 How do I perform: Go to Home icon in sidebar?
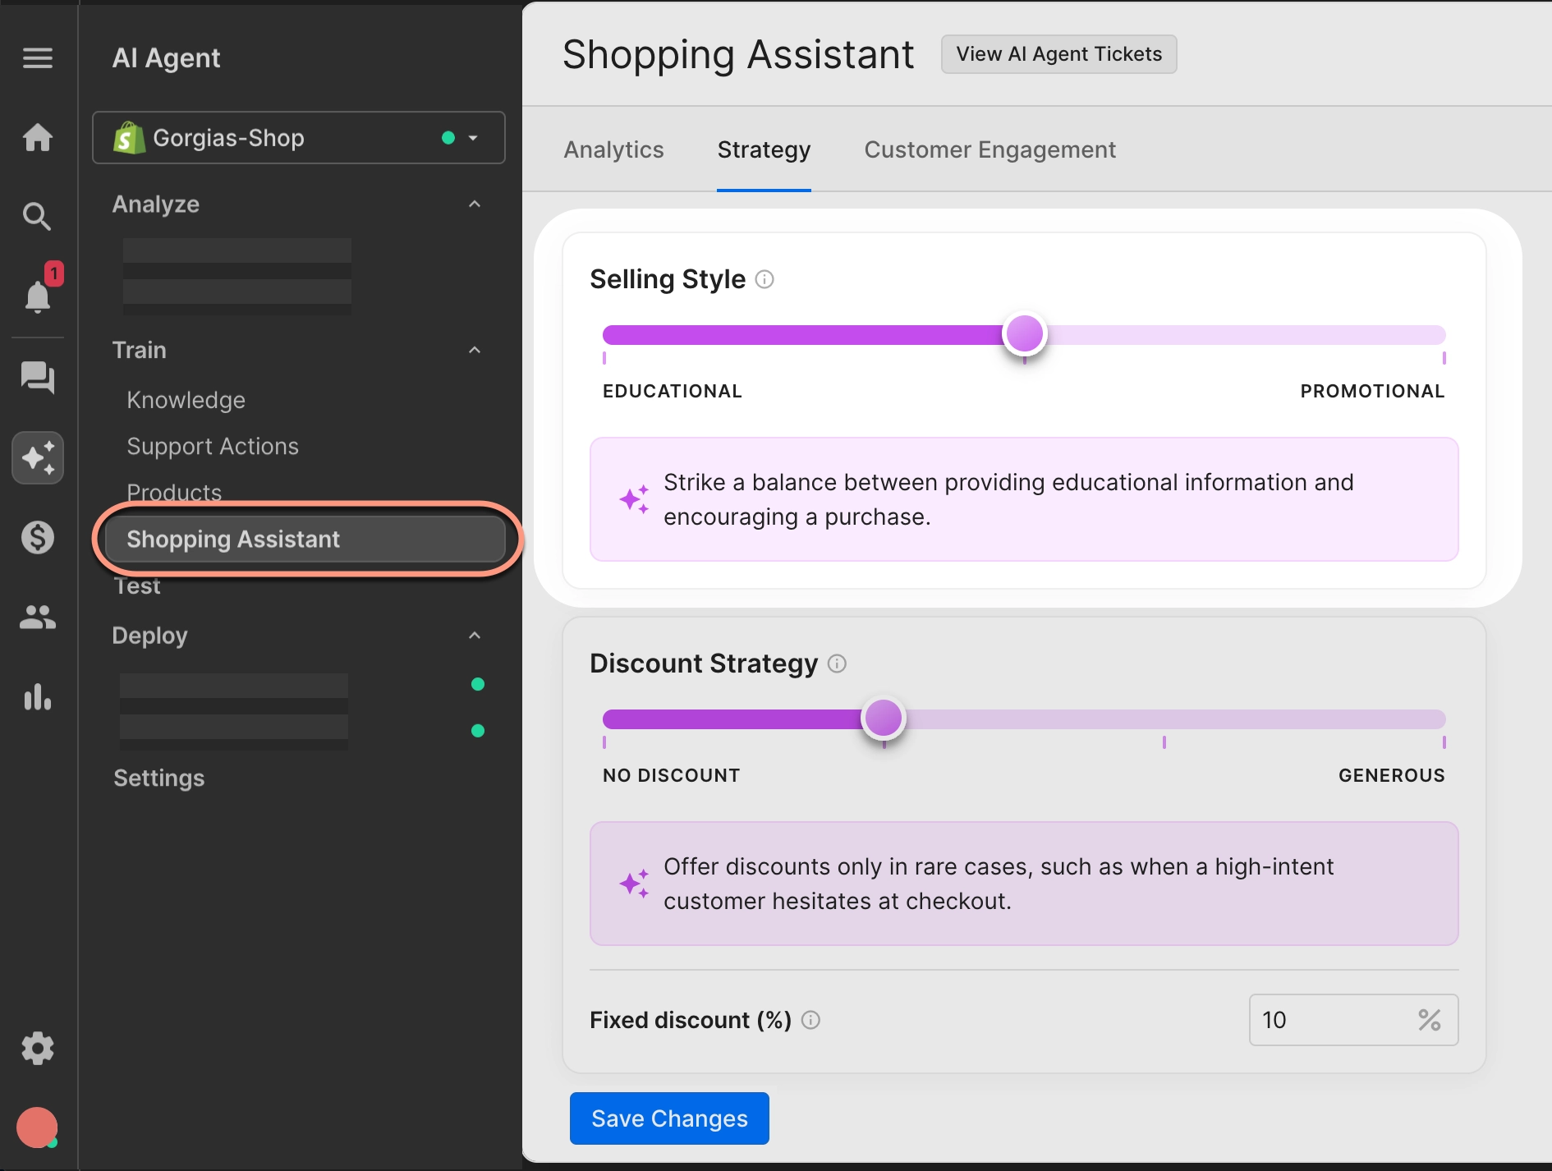point(38,136)
